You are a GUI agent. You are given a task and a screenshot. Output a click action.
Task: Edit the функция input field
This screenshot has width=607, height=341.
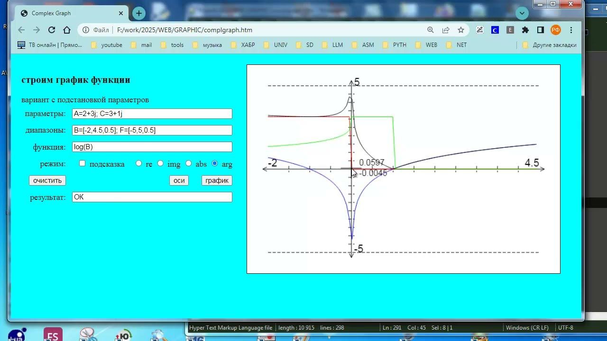tap(152, 147)
